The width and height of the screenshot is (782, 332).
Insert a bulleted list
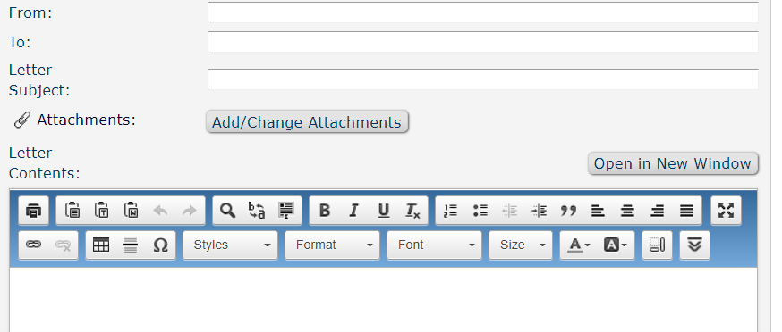pos(480,211)
